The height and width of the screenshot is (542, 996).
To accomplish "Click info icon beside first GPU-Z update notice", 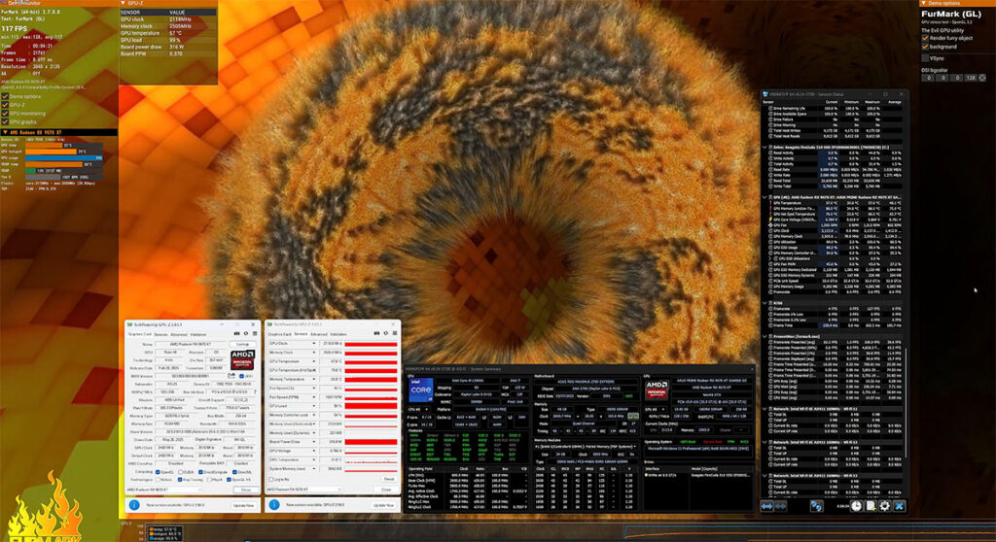I will [x=134, y=505].
